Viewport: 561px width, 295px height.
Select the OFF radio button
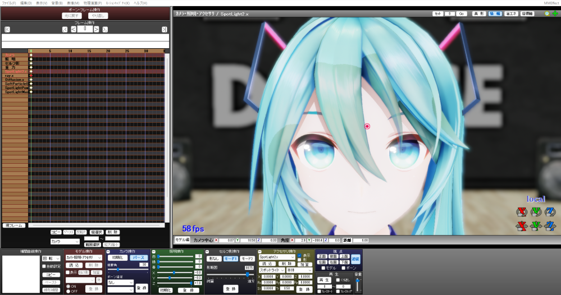pyautogui.click(x=69, y=292)
